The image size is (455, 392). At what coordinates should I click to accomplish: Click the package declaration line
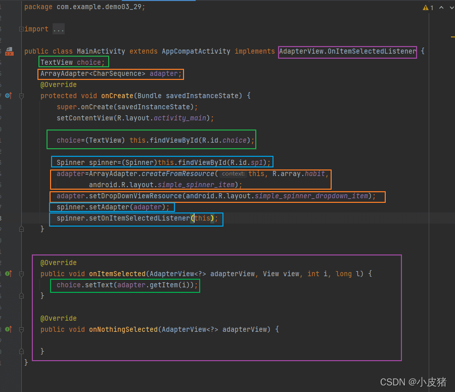(x=84, y=7)
